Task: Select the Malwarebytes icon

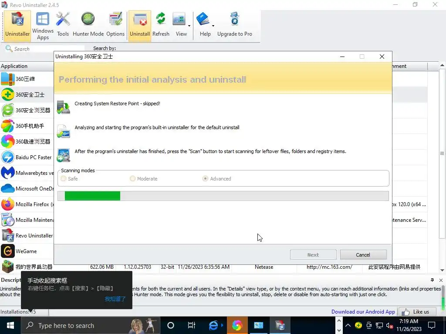Action: click(8, 173)
